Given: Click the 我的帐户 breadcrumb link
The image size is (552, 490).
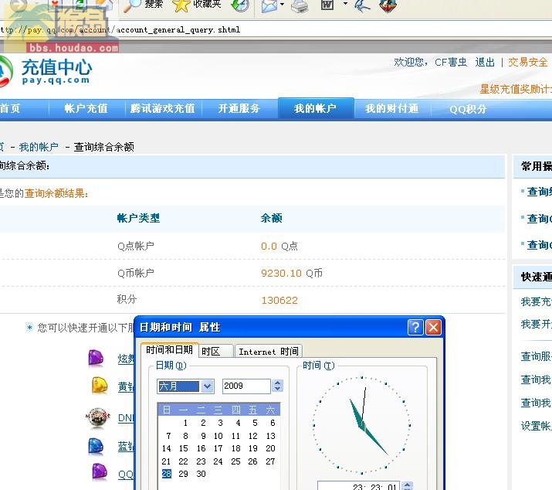Looking at the screenshot, I should [x=39, y=147].
